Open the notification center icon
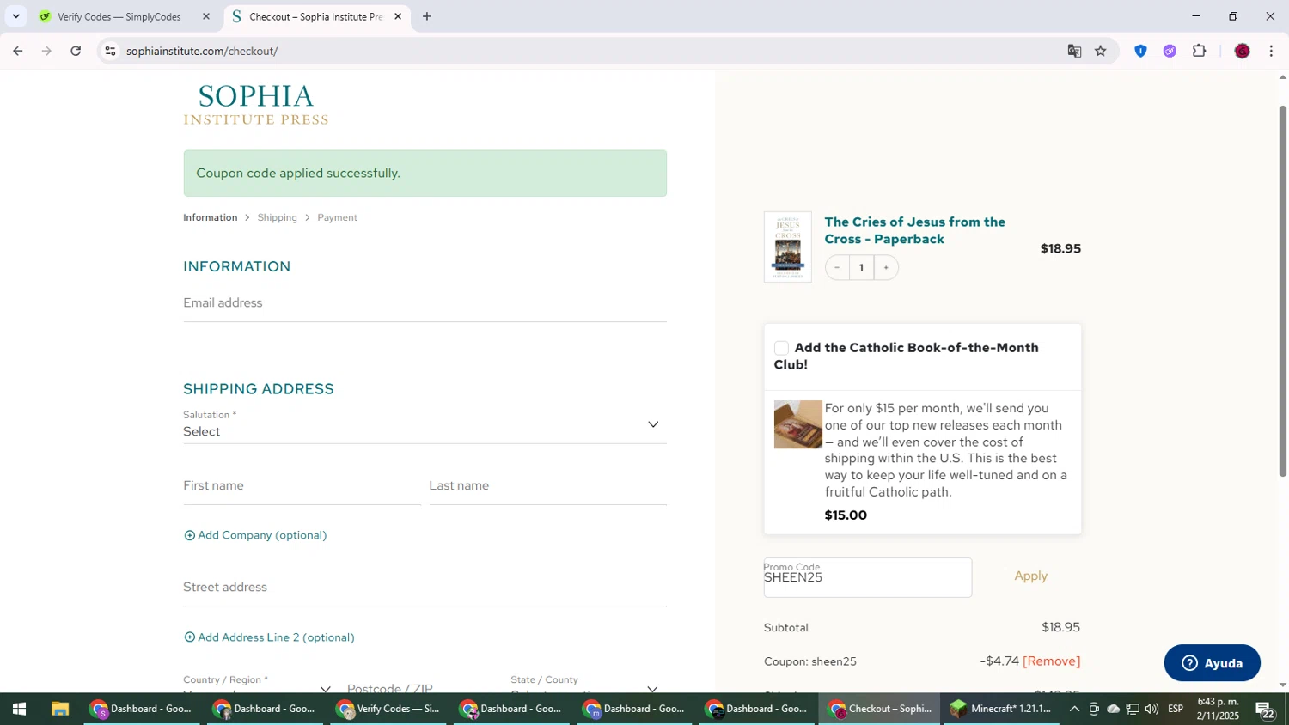Screen dimensions: 1289x725 pyautogui.click(x=1265, y=710)
